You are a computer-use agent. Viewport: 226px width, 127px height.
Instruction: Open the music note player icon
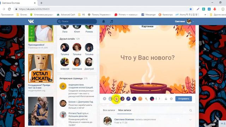click(x=112, y=22)
